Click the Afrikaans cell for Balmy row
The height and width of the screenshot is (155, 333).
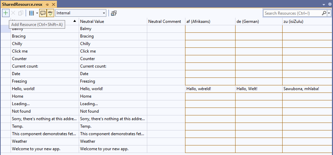pos(210,29)
